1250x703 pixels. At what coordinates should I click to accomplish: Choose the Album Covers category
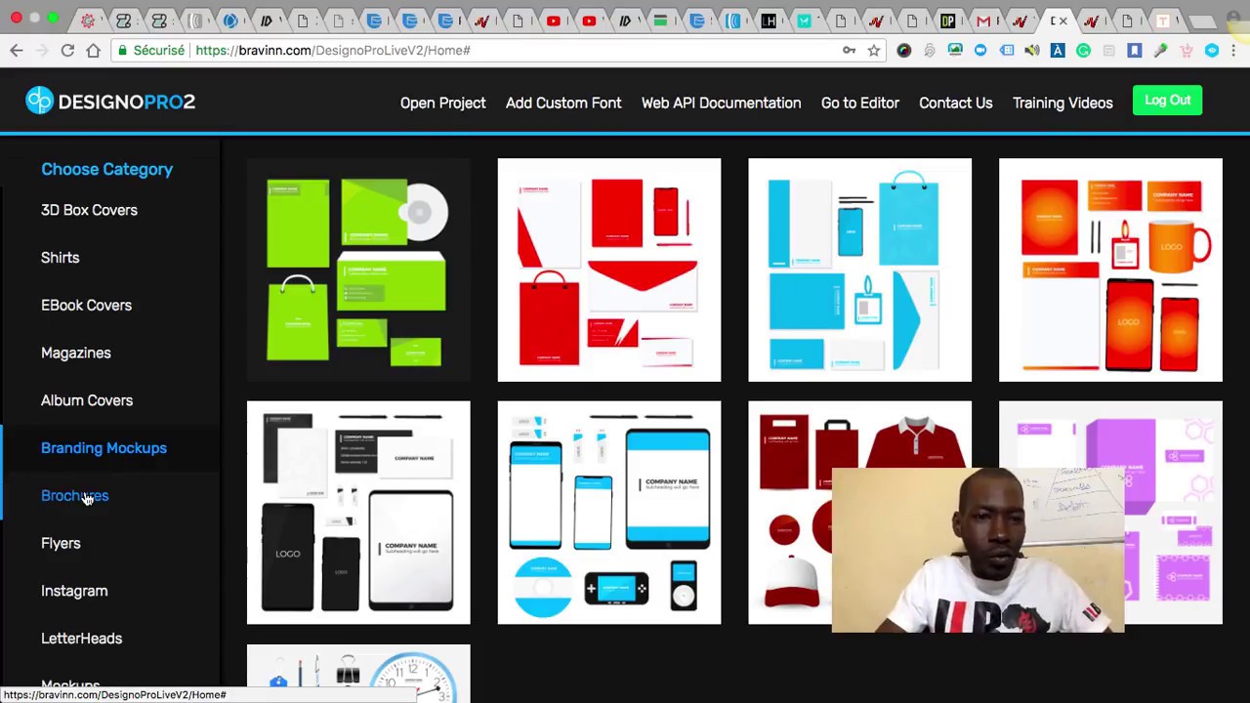pos(87,400)
